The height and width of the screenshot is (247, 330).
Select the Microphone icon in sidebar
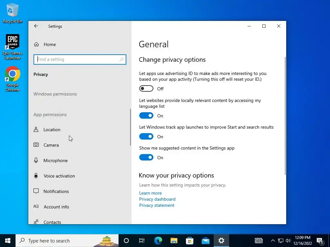click(36, 160)
